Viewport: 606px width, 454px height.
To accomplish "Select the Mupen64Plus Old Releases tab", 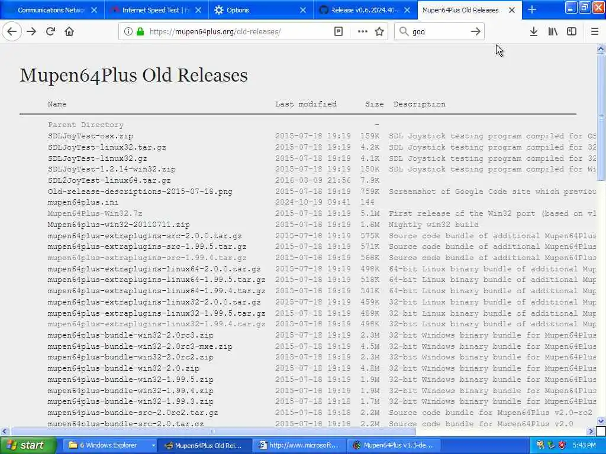I will point(469,10).
